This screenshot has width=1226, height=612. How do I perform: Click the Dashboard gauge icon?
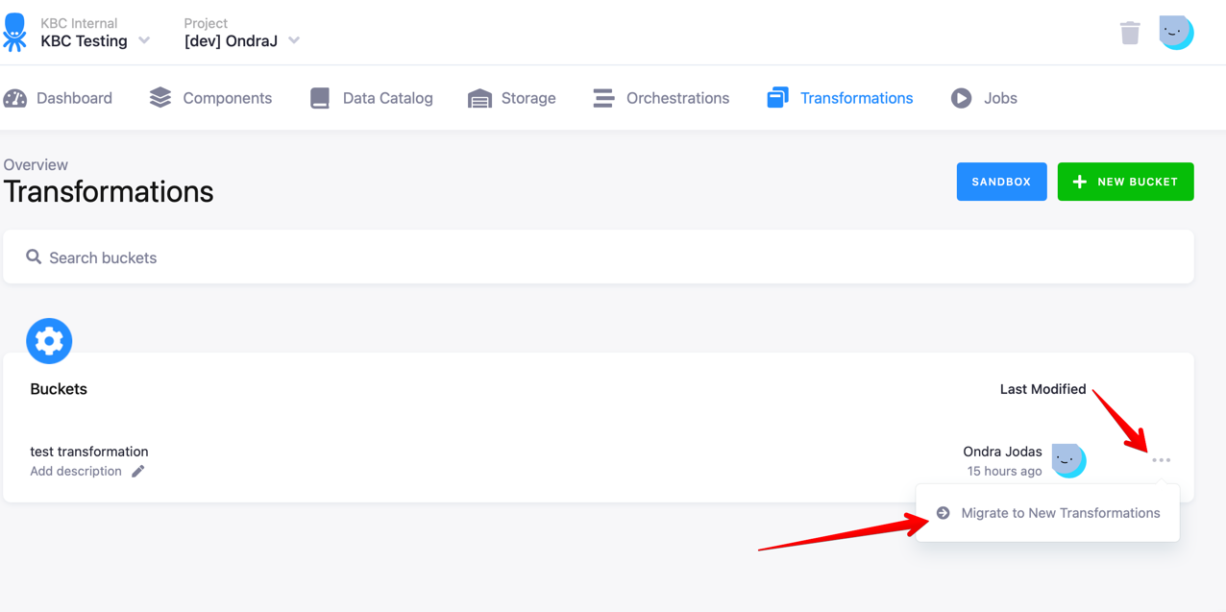[x=15, y=98]
